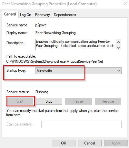
Task: Close the Peer Networking Grouping Properties dialog
Action: pos(125,4)
